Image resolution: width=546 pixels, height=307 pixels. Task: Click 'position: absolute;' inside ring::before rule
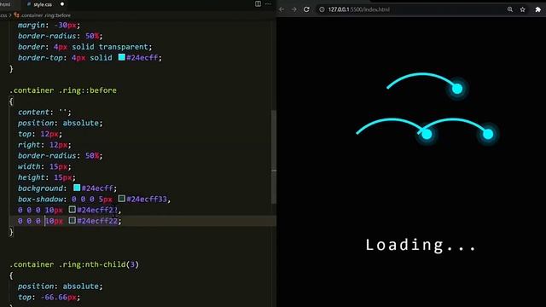coord(61,123)
